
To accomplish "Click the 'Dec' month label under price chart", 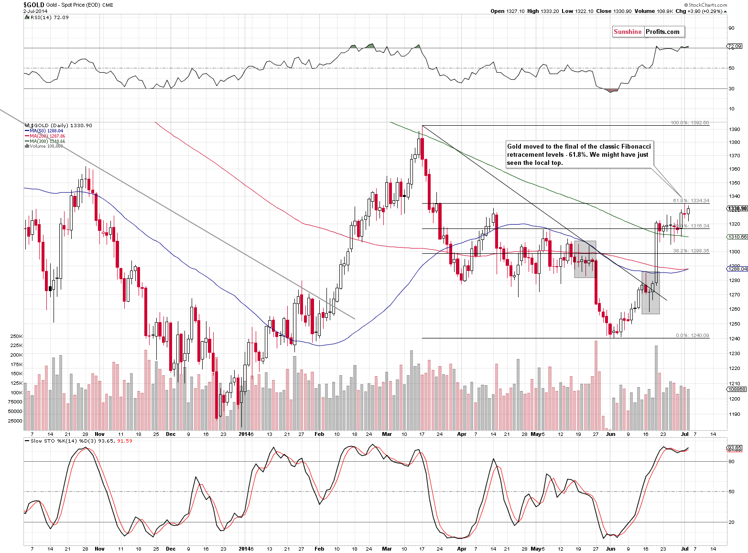I will pyautogui.click(x=171, y=434).
